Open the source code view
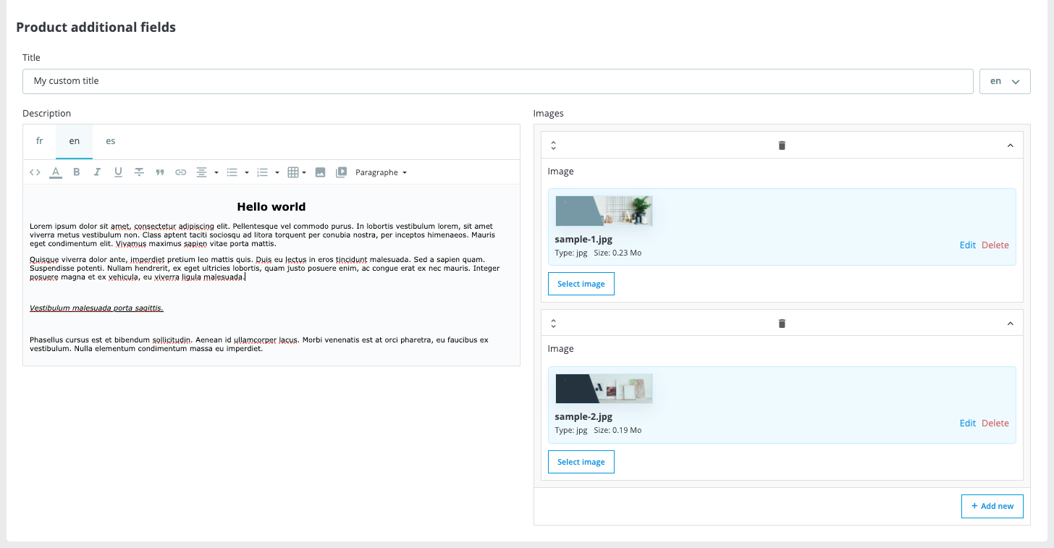This screenshot has height=548, width=1054. (x=35, y=172)
